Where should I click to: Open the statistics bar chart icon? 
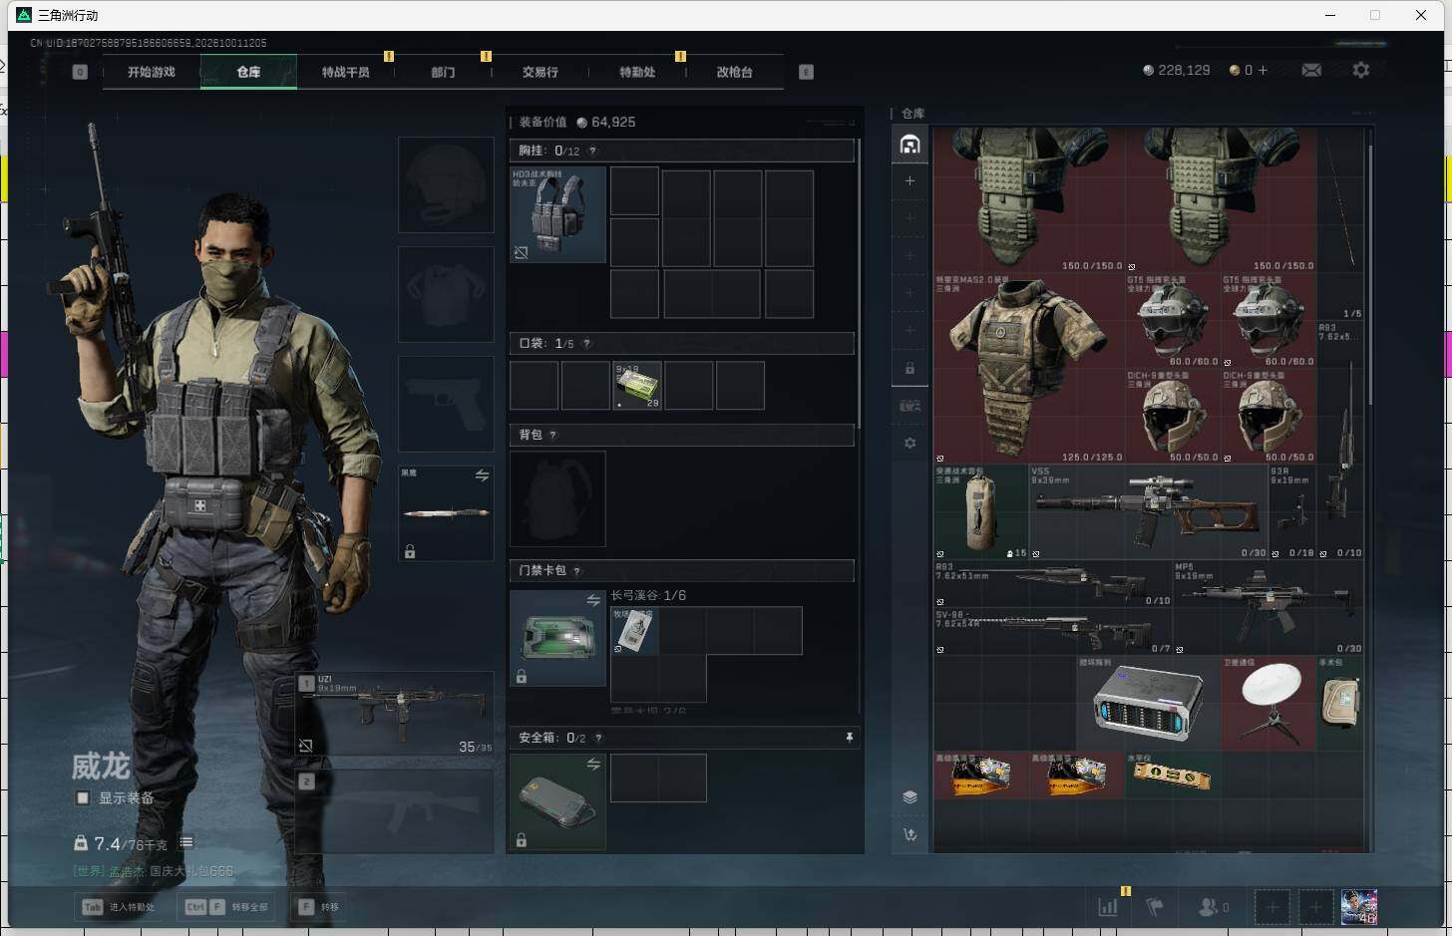pos(1108,906)
